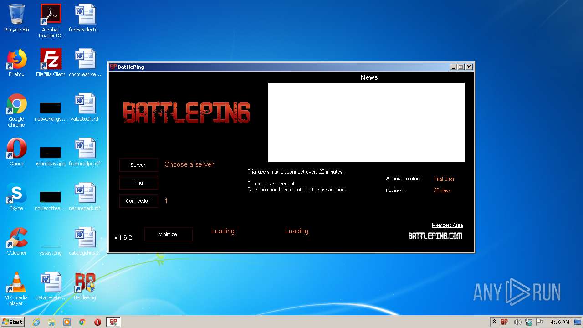Click the Action Center flag tray icon
Screen dimensions: 583x328
[x=540, y=322]
